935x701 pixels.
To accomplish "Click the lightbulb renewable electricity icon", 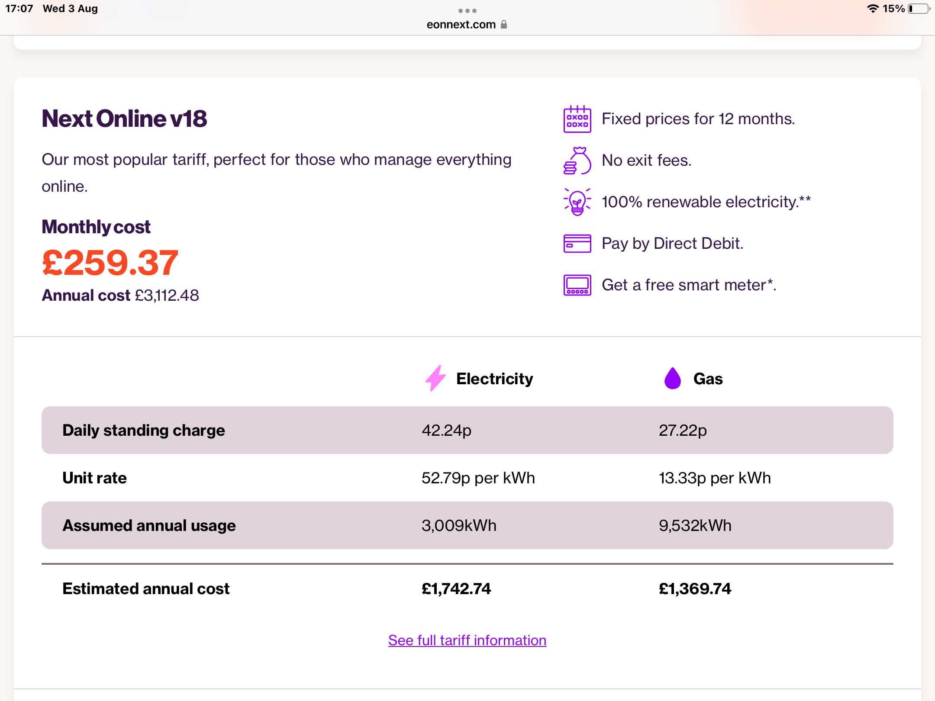I will coord(577,202).
